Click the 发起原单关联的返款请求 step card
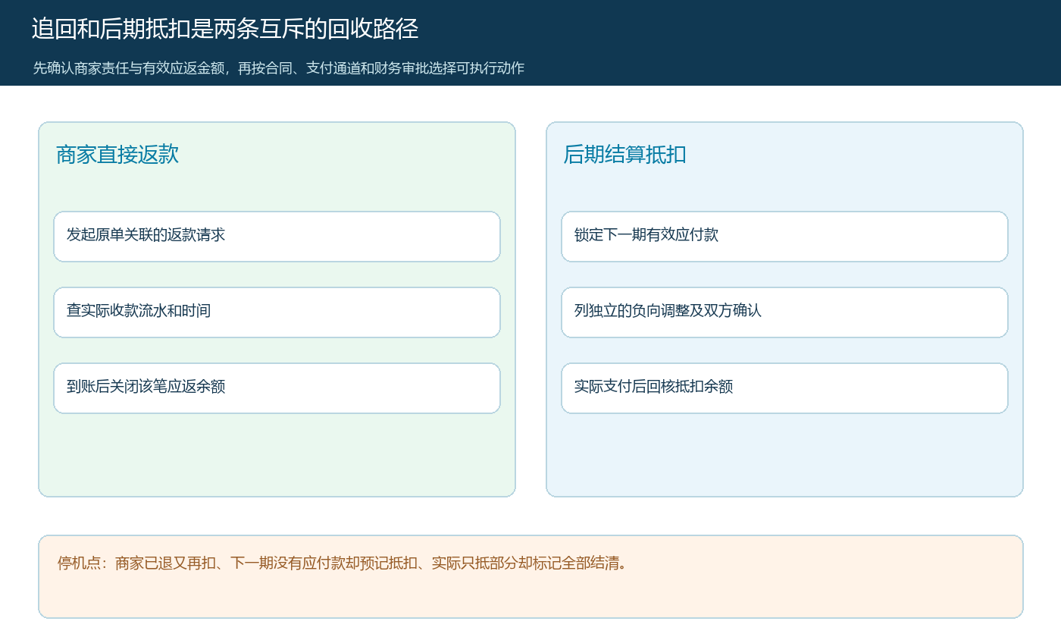1061x637 pixels. [x=277, y=237]
